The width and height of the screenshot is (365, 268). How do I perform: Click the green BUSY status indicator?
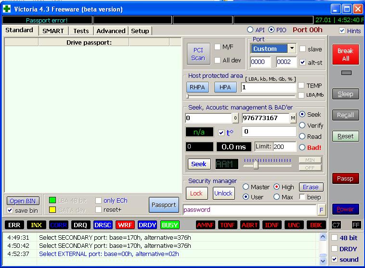tap(169, 225)
